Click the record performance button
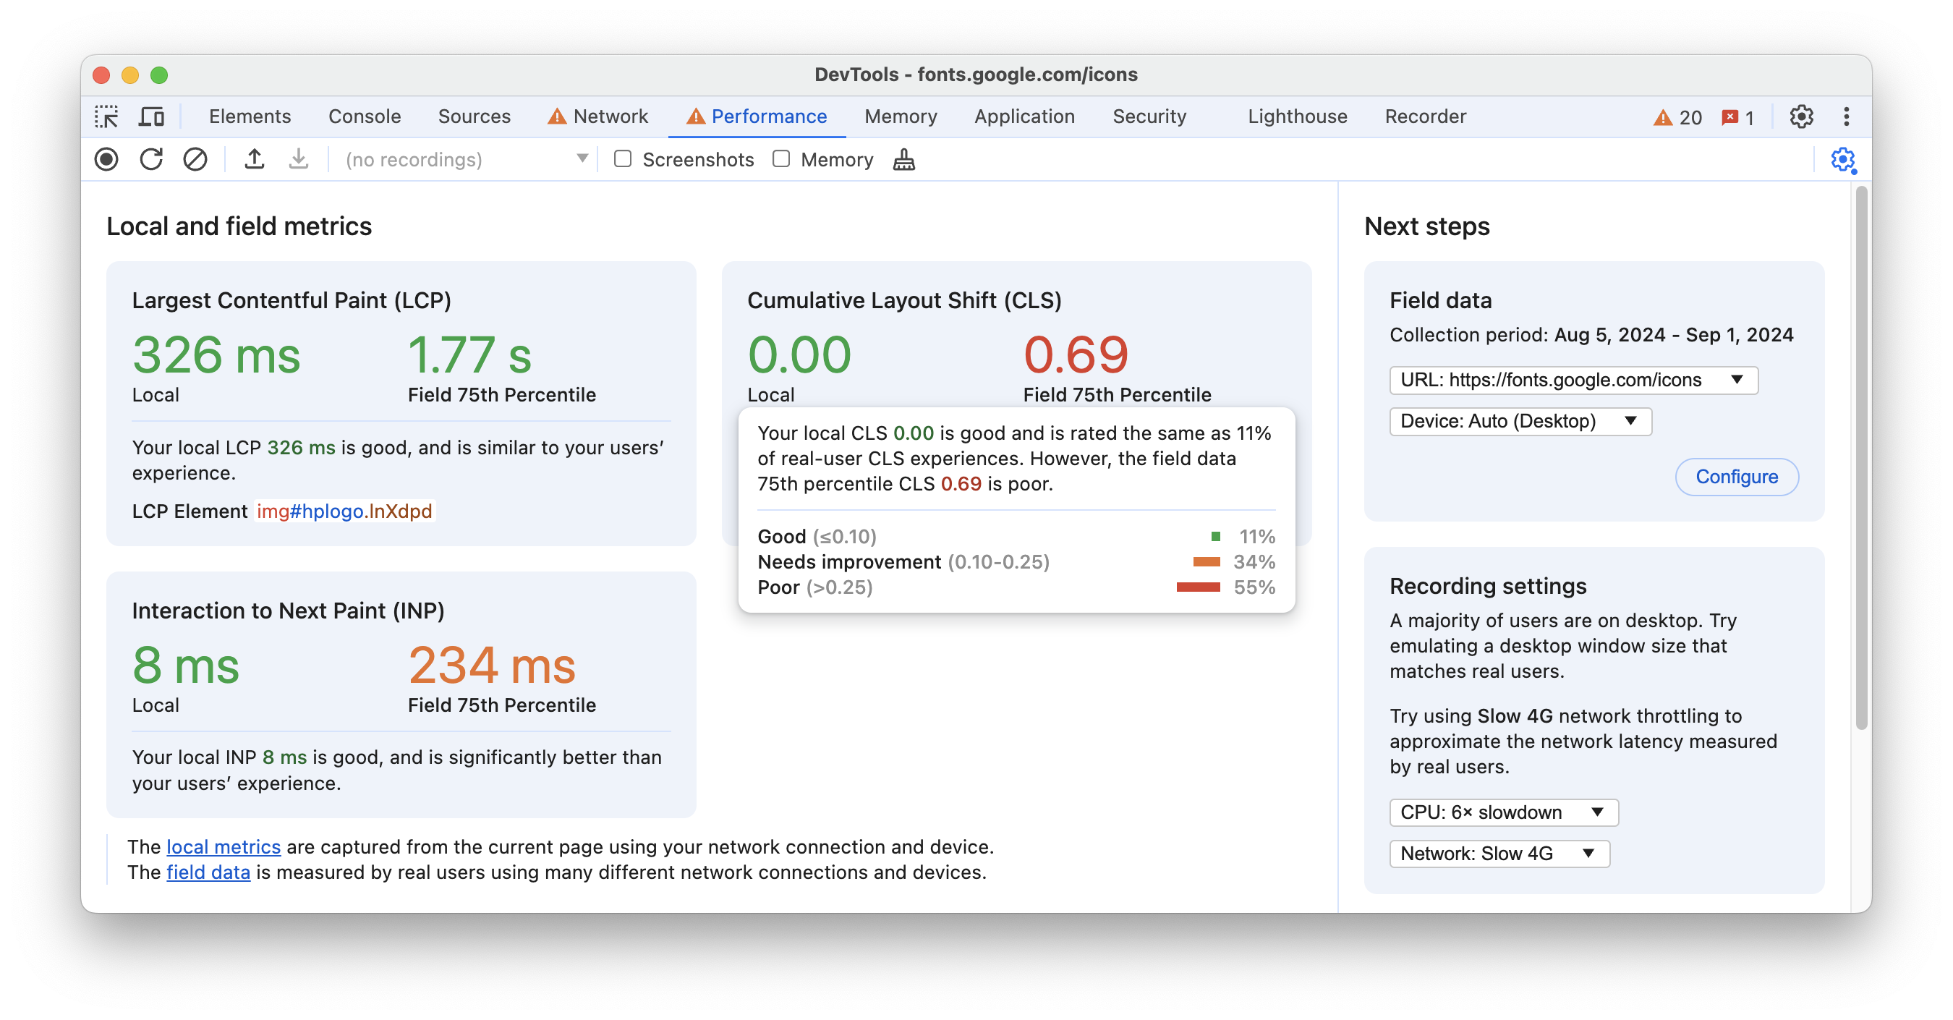Screen dimensions: 1953x1020 click(x=106, y=159)
